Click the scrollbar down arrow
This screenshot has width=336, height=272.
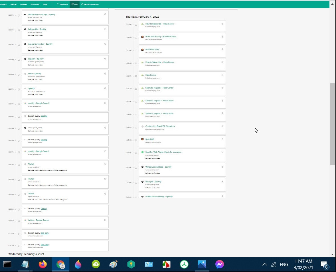[332, 254]
